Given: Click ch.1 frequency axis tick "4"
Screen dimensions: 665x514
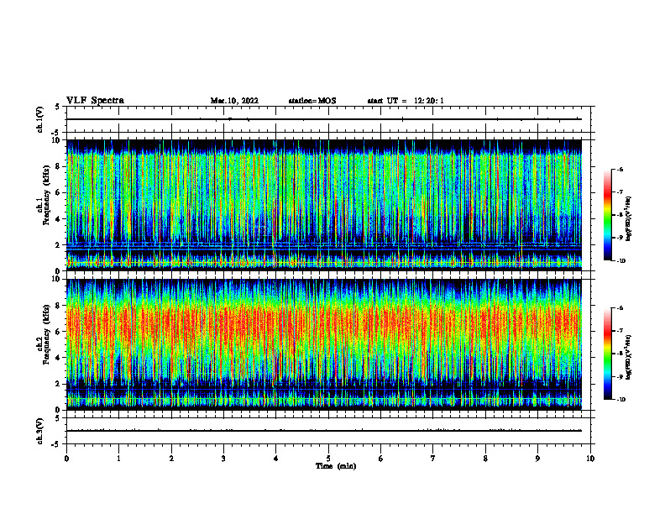Looking at the screenshot, I should pyautogui.click(x=58, y=219).
